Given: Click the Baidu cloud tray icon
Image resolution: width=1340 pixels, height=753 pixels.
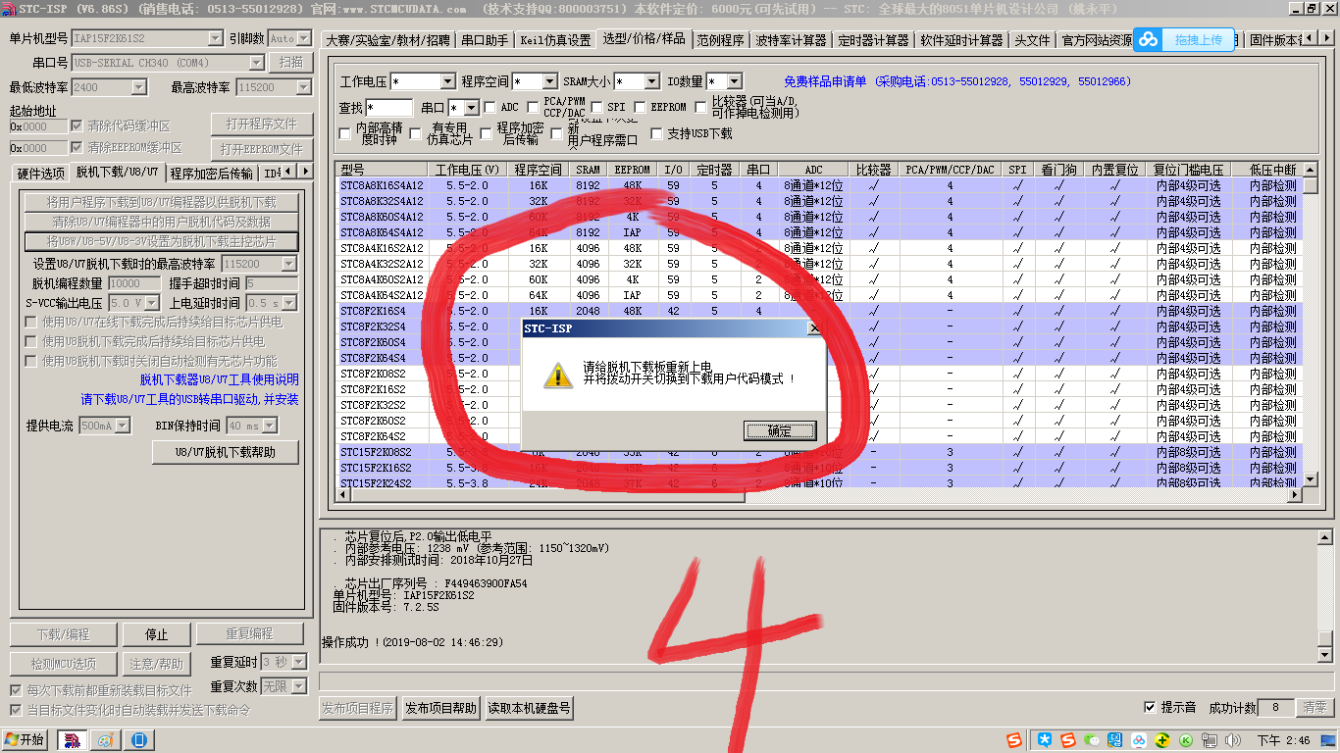Looking at the screenshot, I should 1138,740.
